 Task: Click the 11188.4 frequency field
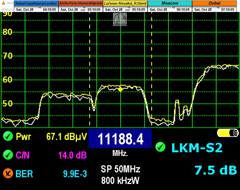120,139
